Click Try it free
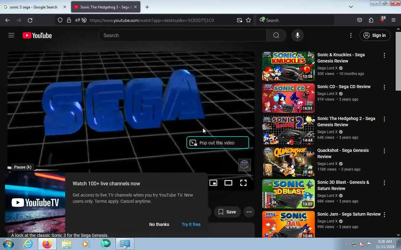This screenshot has height=250, width=401. click(x=191, y=224)
